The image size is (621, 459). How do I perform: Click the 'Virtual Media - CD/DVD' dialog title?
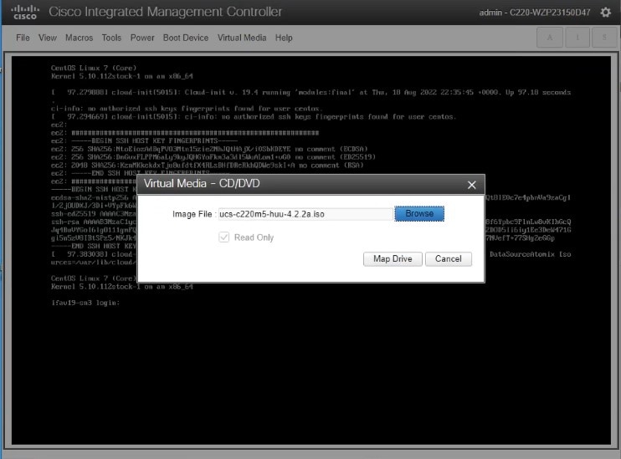point(202,184)
